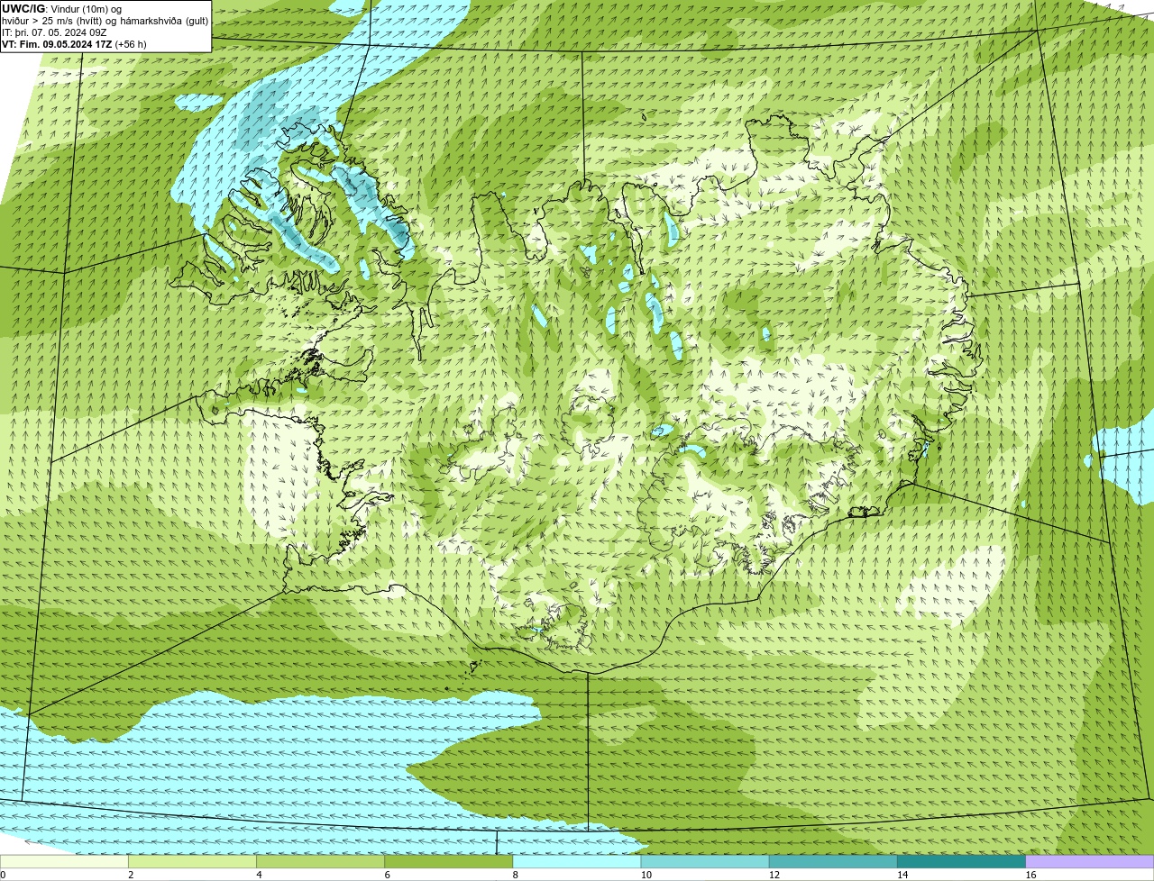Image resolution: width=1154 pixels, height=881 pixels.
Task: Click the legend value label '4'
Action: pyautogui.click(x=259, y=875)
